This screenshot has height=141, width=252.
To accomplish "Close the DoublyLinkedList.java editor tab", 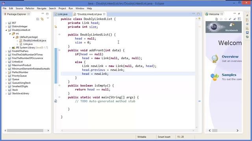I will pos(104,14).
